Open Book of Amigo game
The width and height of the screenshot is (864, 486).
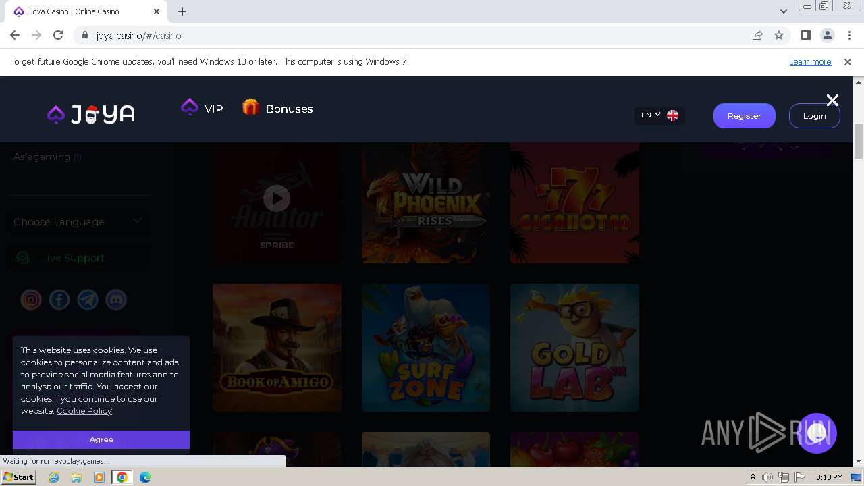click(x=277, y=348)
